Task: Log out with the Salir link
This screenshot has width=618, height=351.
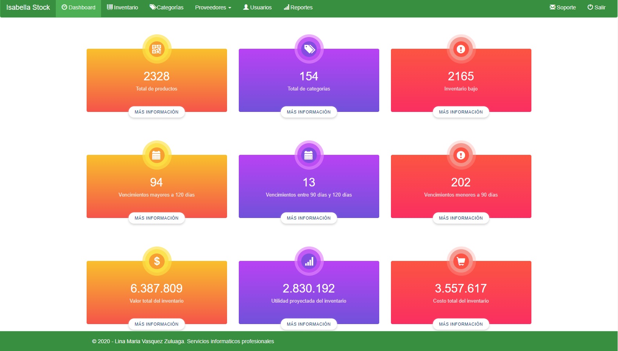Action: 597,7
